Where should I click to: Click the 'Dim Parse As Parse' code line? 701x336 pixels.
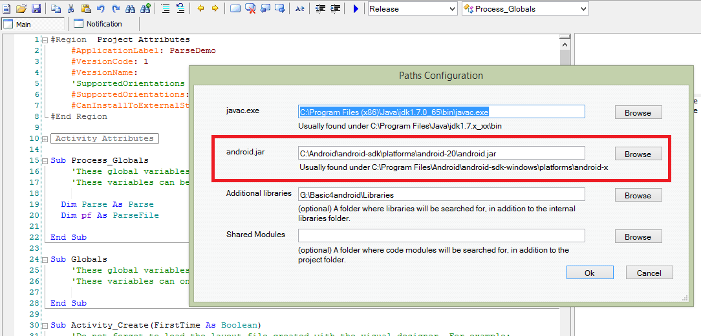pos(107,204)
